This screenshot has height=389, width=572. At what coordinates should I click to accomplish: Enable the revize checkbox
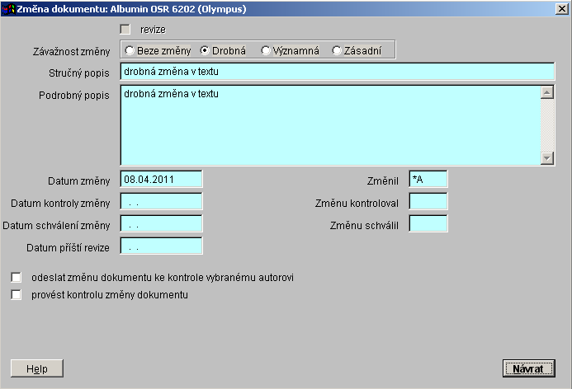point(126,30)
